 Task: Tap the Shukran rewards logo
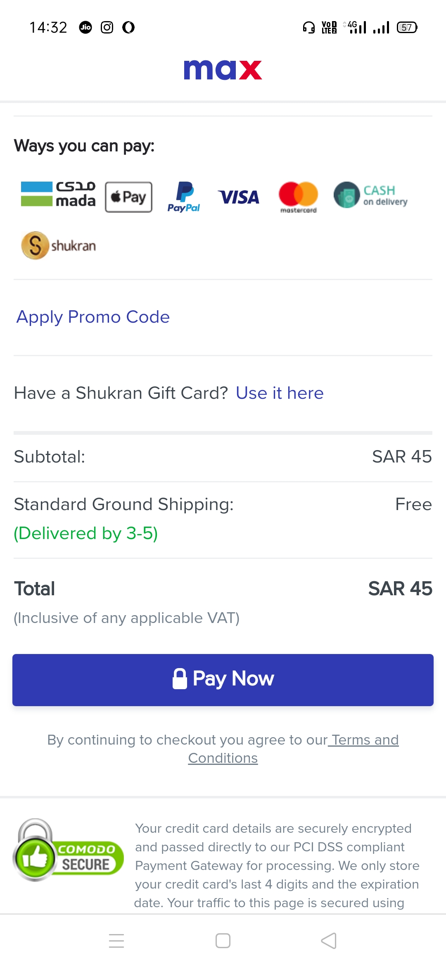[x=58, y=245]
